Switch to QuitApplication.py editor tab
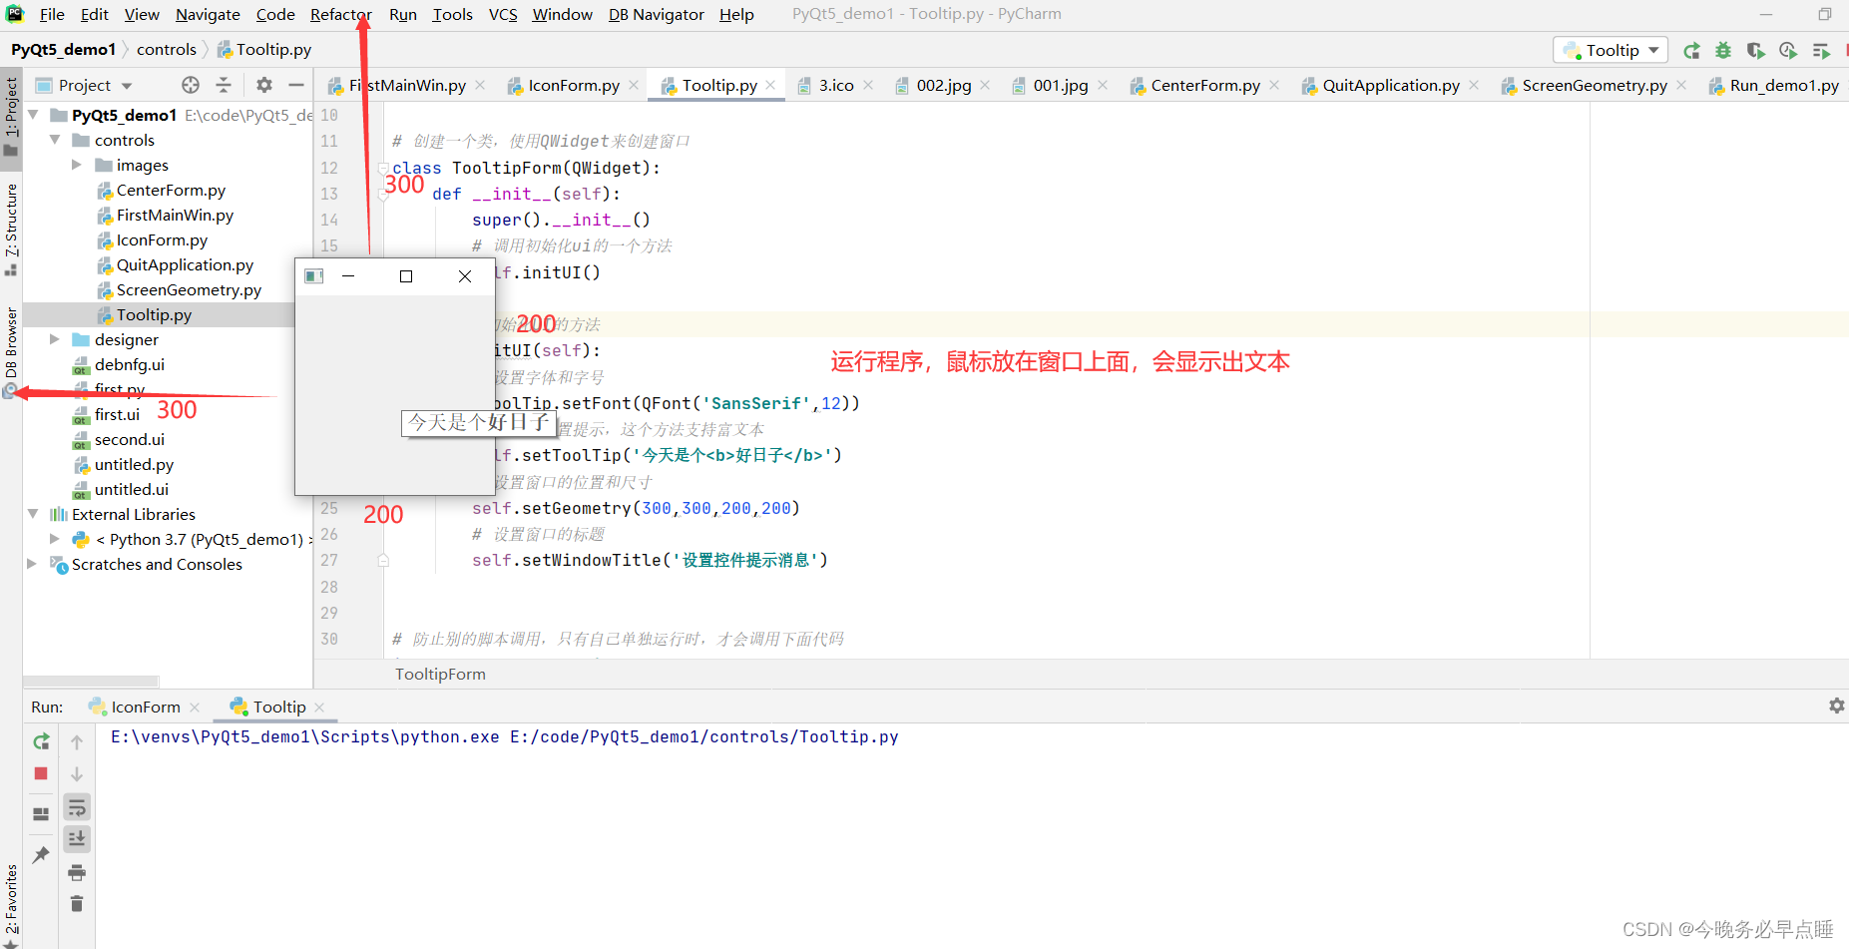The image size is (1849, 949). point(1391,86)
